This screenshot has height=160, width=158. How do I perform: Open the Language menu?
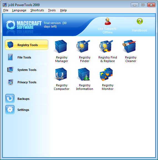click(x=19, y=10)
